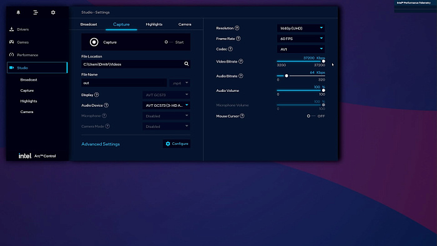Image resolution: width=437 pixels, height=246 pixels.
Task: Expand the Frame Rate 60 FPS dropdown
Action: pyautogui.click(x=301, y=39)
